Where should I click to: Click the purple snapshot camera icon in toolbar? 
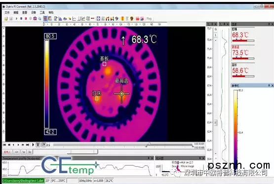[35, 18]
